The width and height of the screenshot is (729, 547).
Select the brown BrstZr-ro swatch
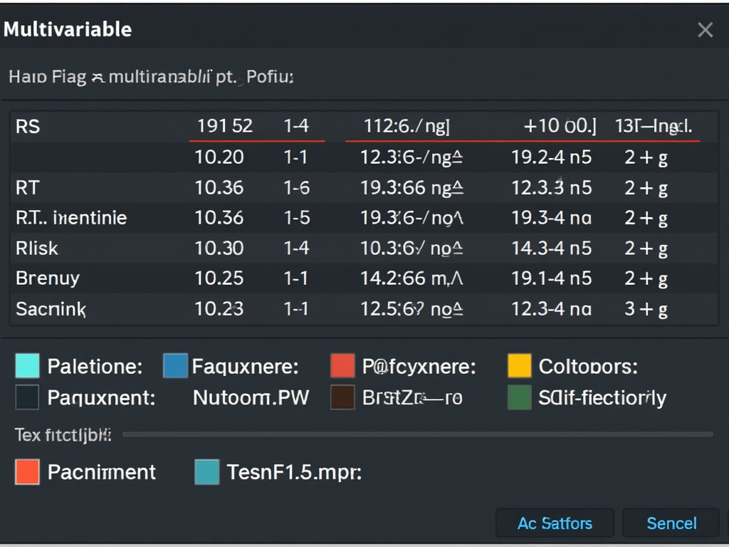[342, 397]
